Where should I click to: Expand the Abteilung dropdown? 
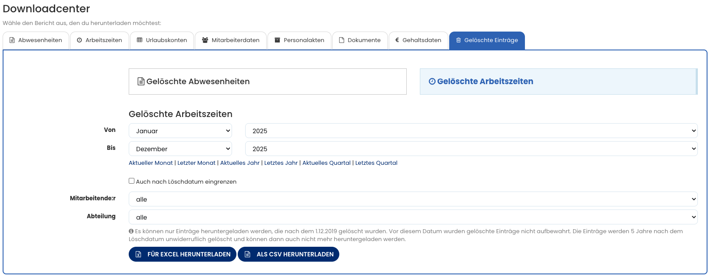[412, 217]
